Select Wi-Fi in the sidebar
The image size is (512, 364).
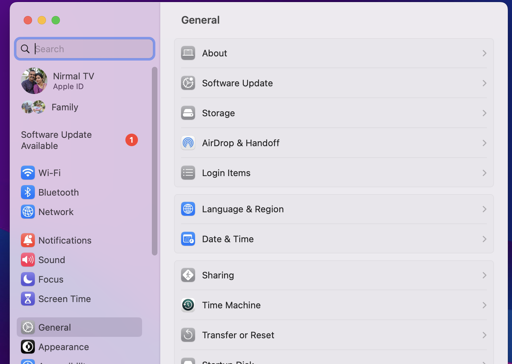(49, 173)
